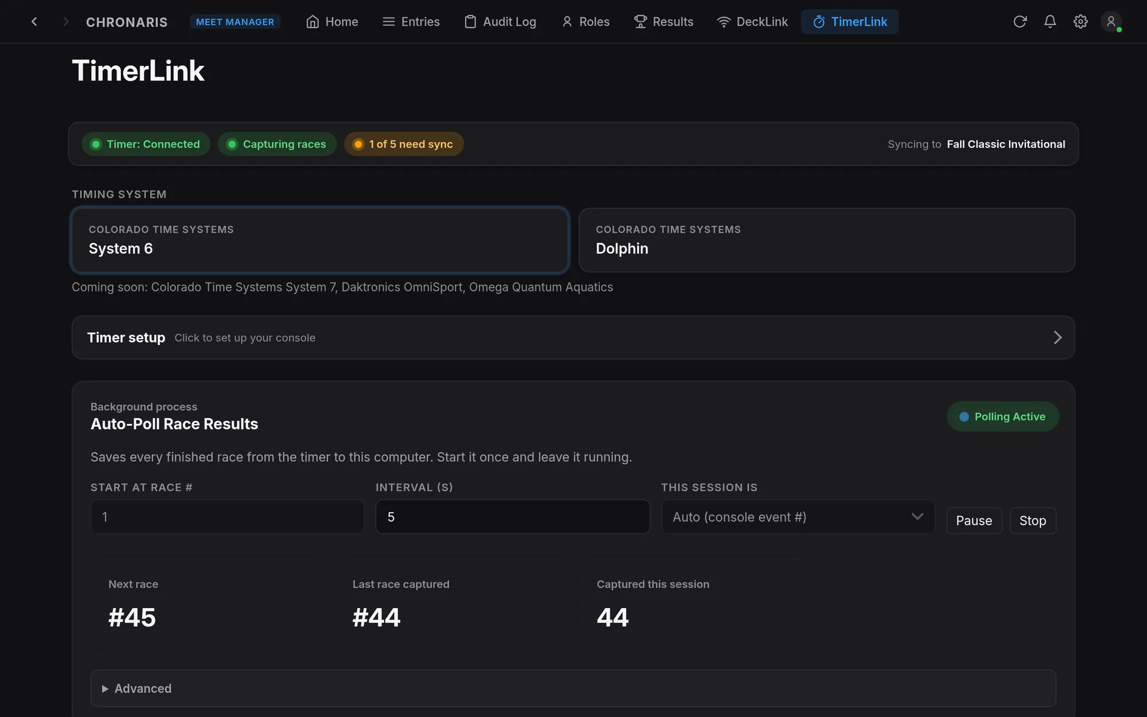This screenshot has height=717, width=1147.
Task: Go to Home via the house icon
Action: (x=313, y=22)
